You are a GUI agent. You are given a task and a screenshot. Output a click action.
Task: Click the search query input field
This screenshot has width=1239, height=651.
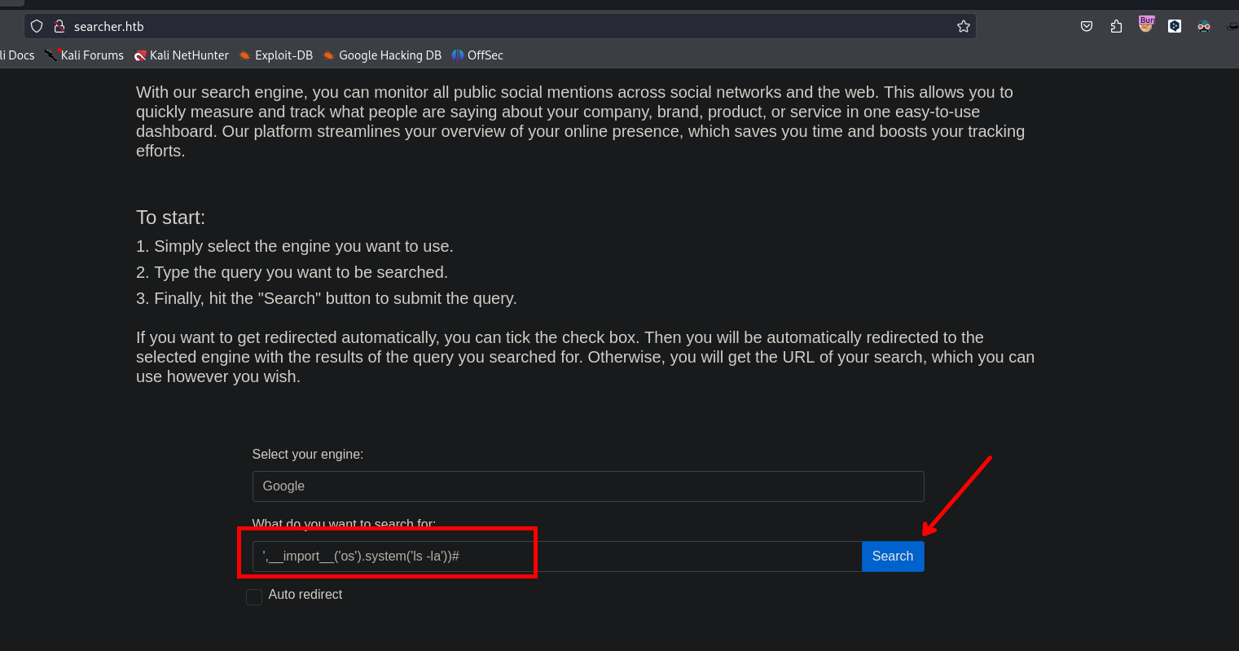tap(556, 556)
